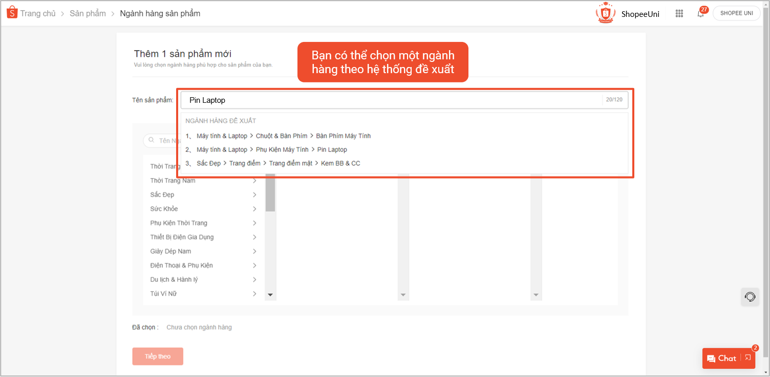Click the Shopee logo icon
This screenshot has width=770, height=377.
(12, 13)
